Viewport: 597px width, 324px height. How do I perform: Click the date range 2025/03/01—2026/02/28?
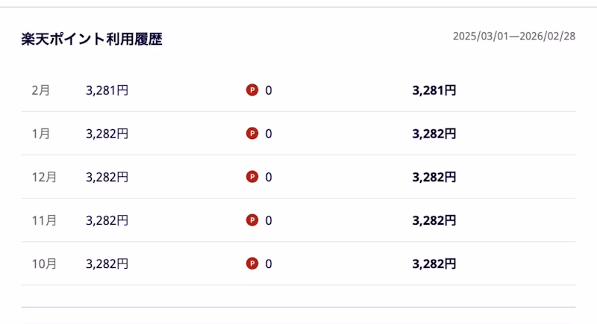[x=513, y=37]
